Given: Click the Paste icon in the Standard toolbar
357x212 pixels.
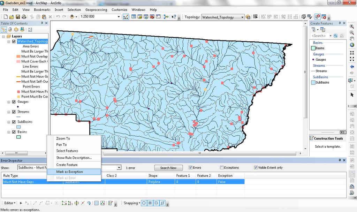Looking at the screenshot, I should (44, 17).
